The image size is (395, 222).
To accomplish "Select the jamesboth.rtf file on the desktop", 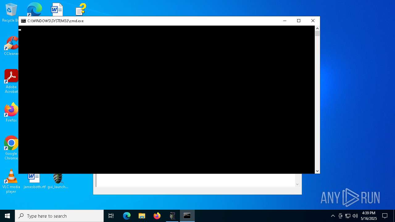I will pyautogui.click(x=34, y=182).
